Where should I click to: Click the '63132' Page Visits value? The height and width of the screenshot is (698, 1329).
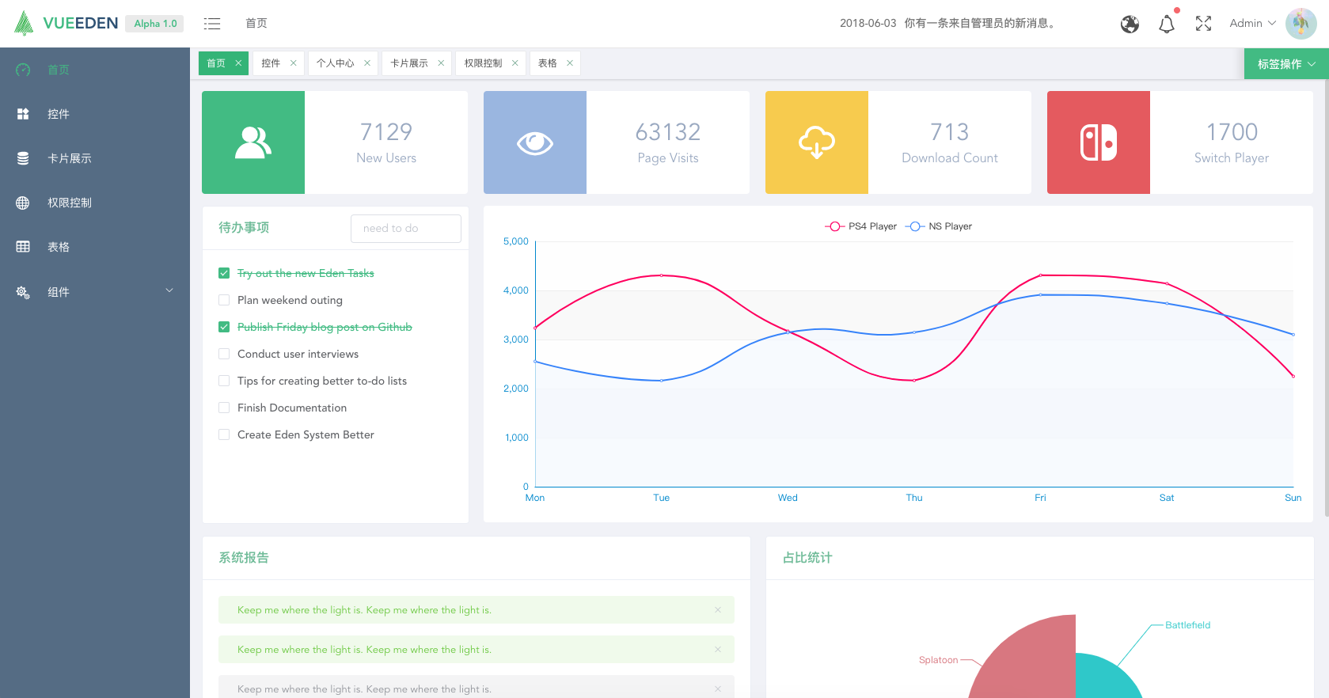tap(668, 131)
